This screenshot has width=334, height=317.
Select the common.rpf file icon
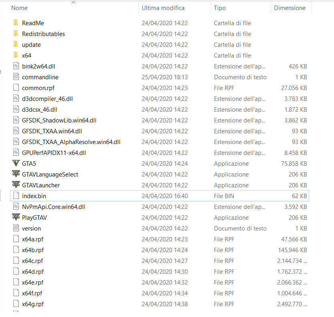(x=16, y=88)
